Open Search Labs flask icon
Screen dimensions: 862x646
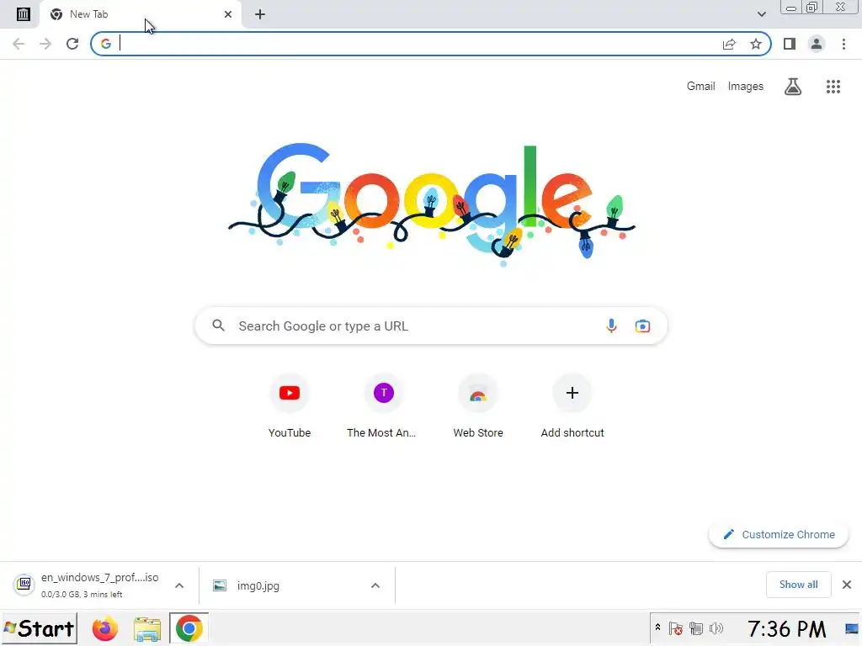793,87
